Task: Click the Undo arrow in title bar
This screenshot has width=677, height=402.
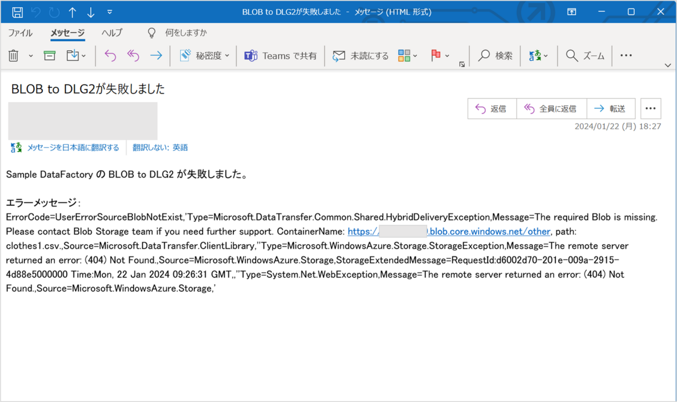Action: [x=36, y=12]
